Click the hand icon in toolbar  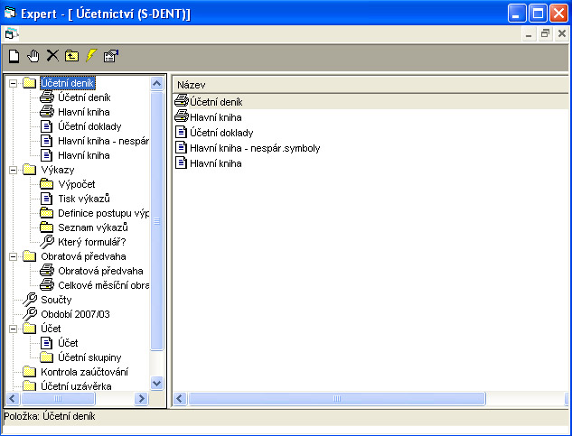tap(33, 56)
